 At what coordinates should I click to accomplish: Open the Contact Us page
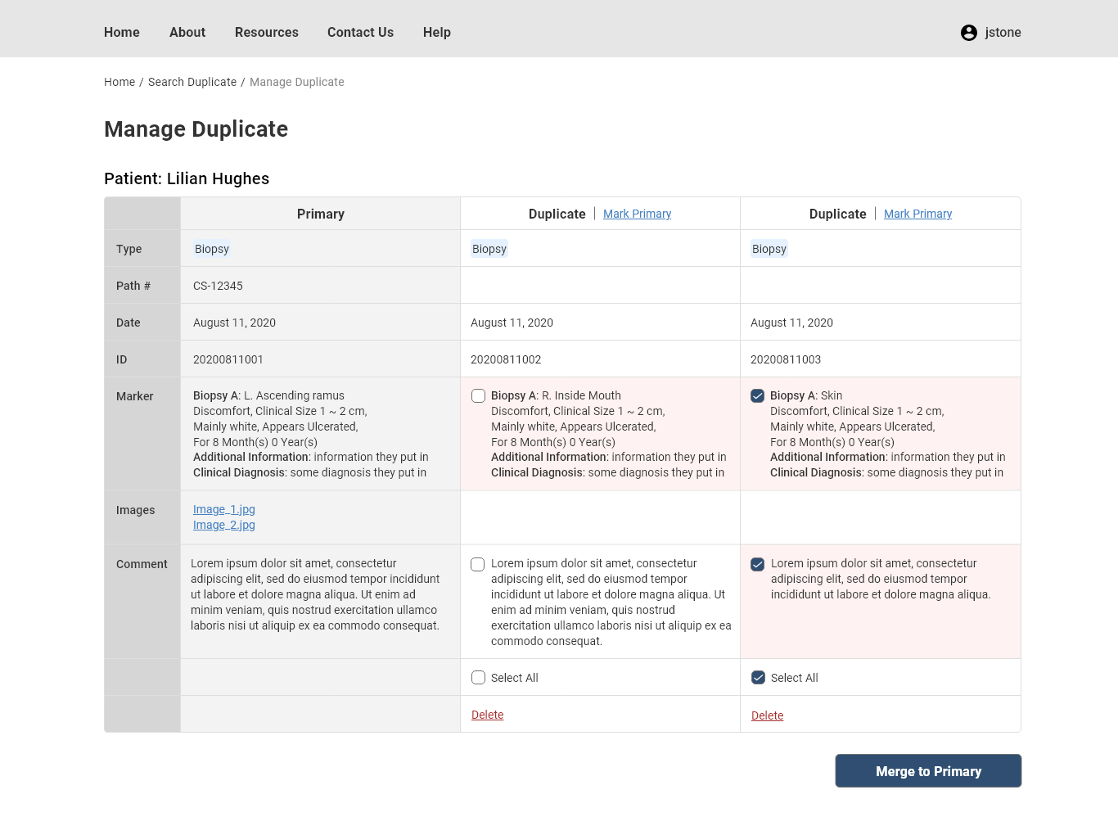coord(360,32)
